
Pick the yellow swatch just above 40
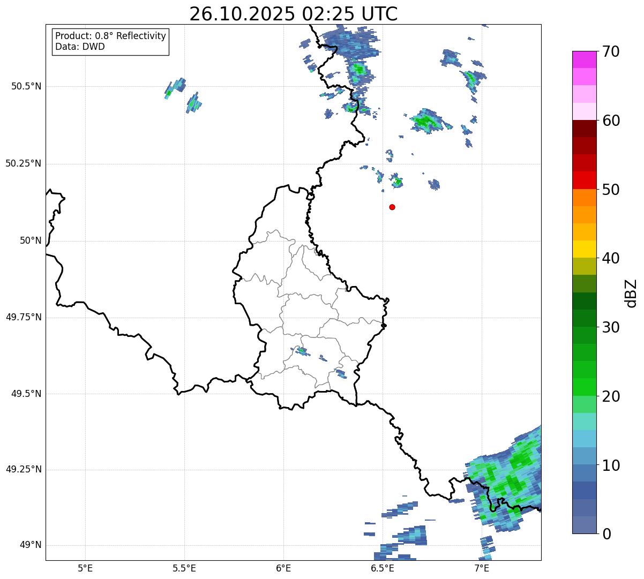[x=588, y=249]
